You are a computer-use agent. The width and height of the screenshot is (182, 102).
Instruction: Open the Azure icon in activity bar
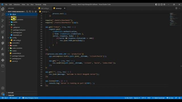3,49
